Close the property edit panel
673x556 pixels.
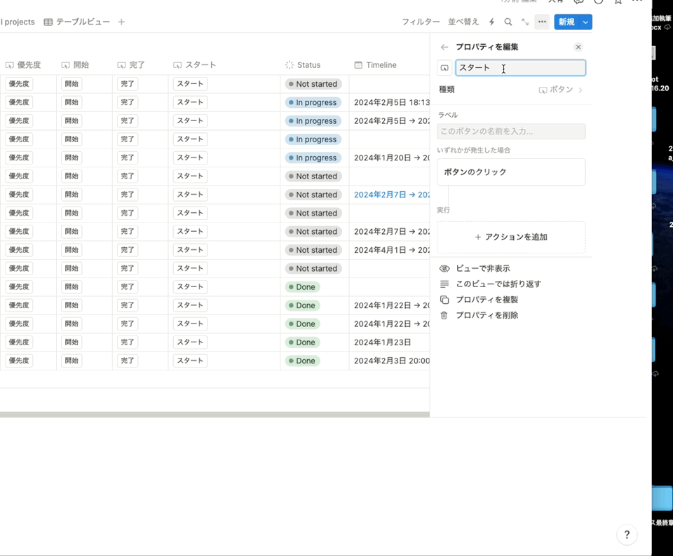click(578, 47)
